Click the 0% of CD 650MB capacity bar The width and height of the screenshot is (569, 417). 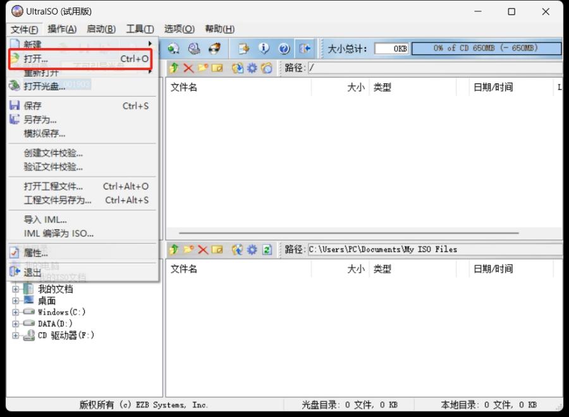[487, 48]
